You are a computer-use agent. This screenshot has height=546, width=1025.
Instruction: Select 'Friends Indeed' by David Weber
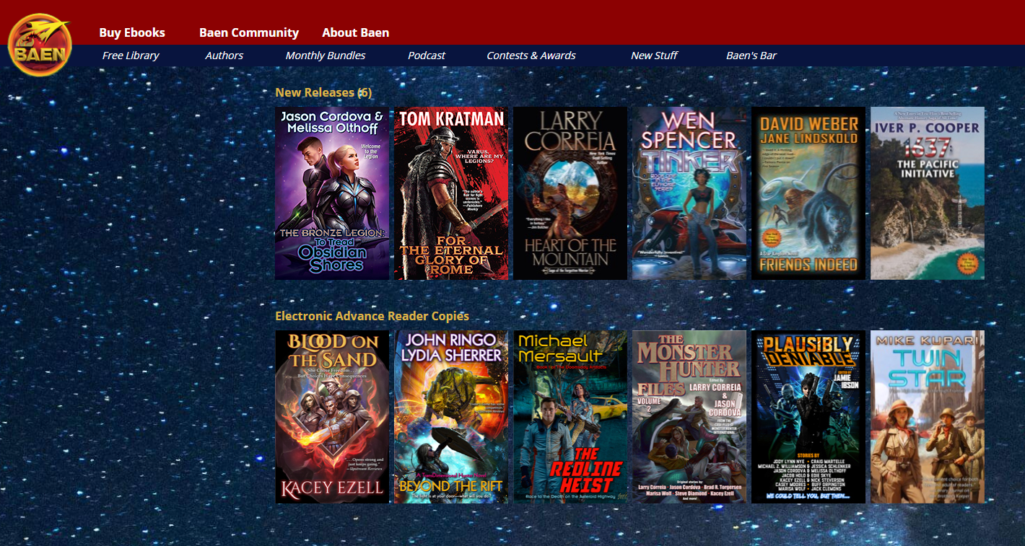coord(808,193)
